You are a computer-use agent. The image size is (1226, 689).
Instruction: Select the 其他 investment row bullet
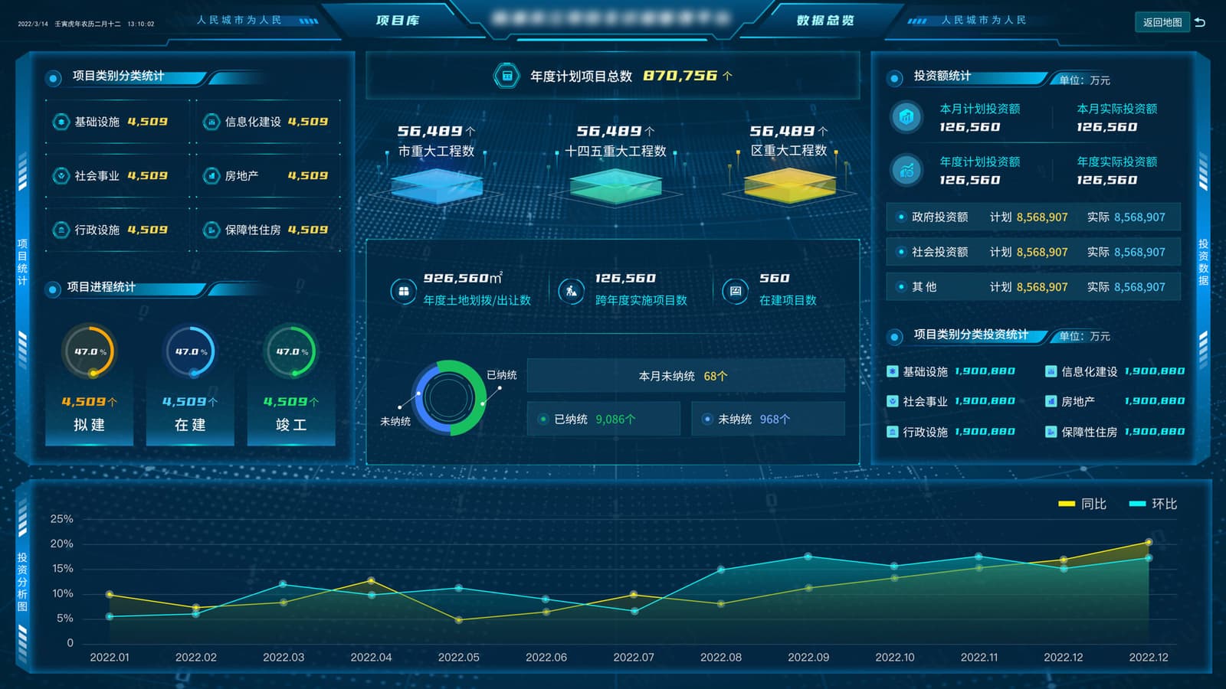(901, 287)
